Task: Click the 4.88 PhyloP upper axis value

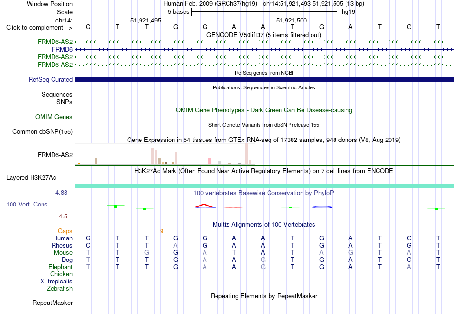Action: (61, 192)
